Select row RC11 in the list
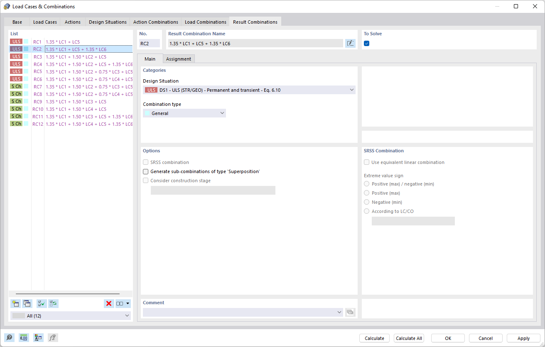545x347 pixels. [71, 116]
